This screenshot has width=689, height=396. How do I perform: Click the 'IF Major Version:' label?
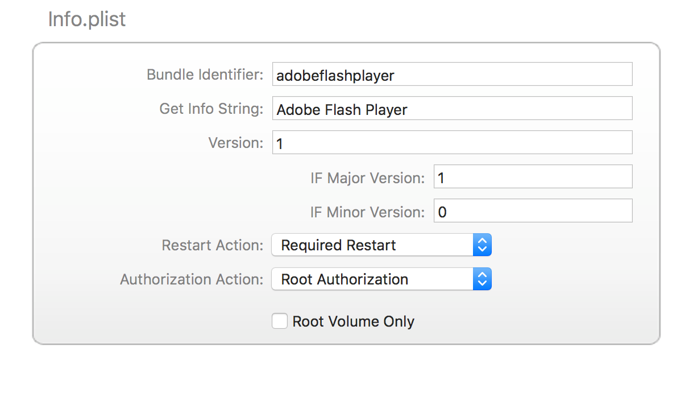(368, 178)
